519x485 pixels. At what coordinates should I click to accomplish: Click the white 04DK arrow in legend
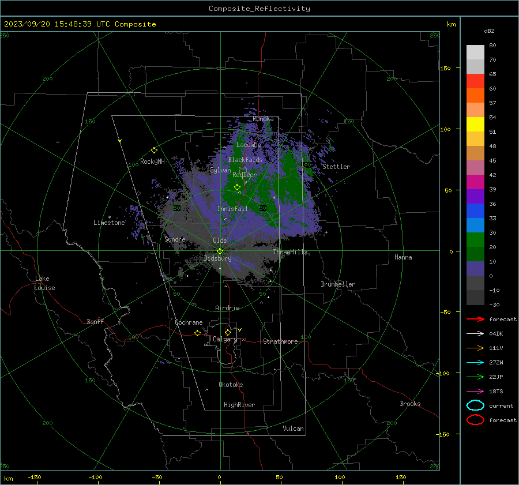475,333
